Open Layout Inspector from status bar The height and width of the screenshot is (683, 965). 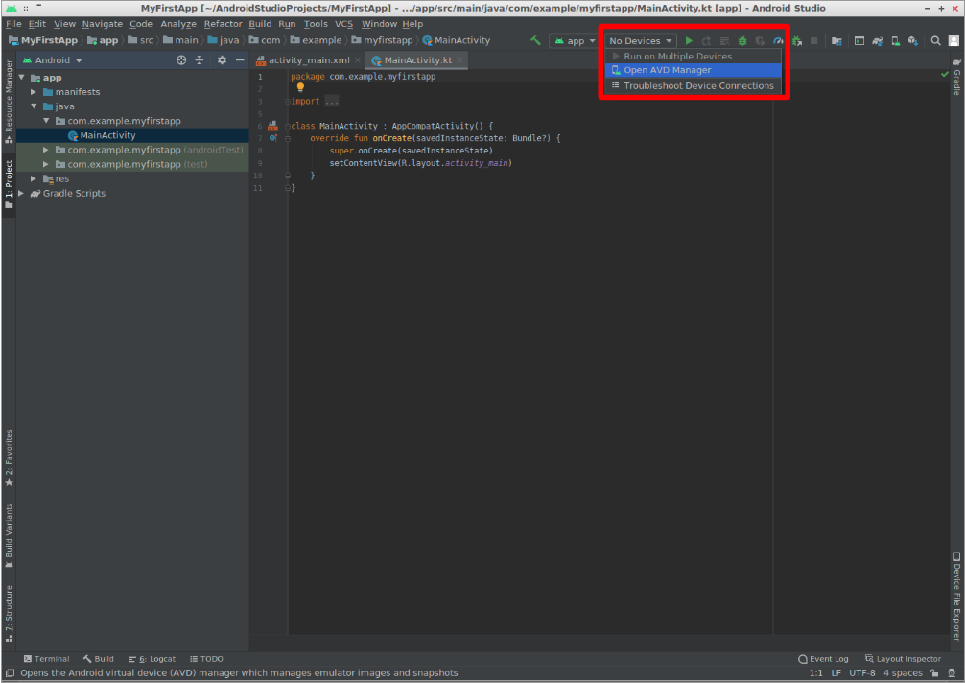pos(903,659)
